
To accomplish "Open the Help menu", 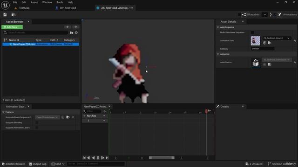I will (70, 2).
